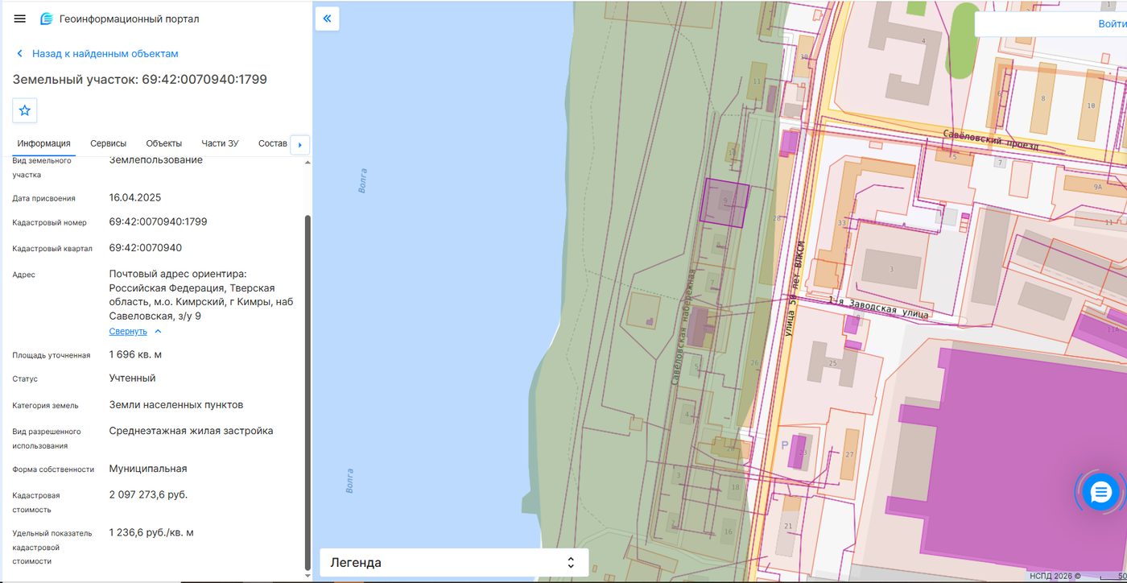Click the info panel vertical scrollbar

pyautogui.click(x=306, y=392)
